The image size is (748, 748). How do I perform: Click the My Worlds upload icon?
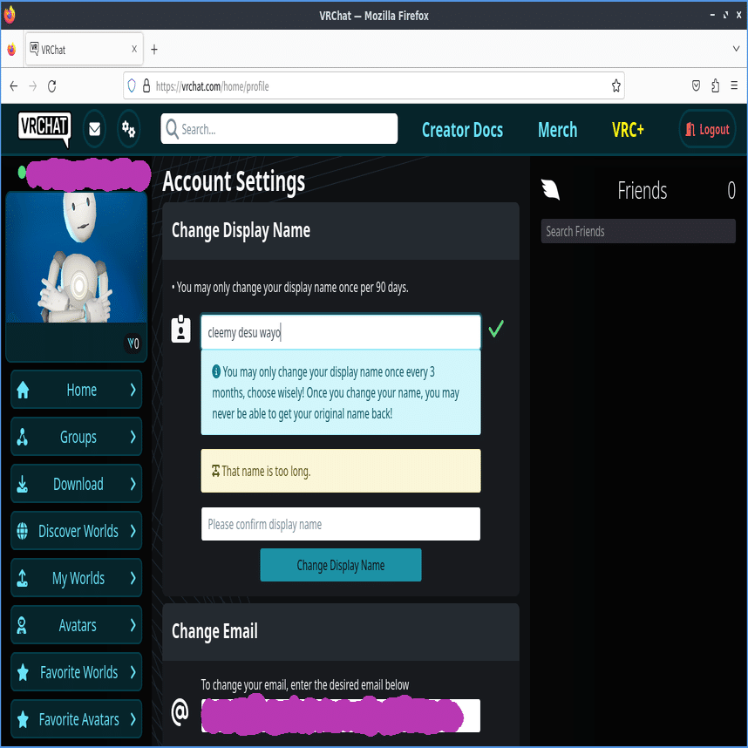[x=23, y=578]
